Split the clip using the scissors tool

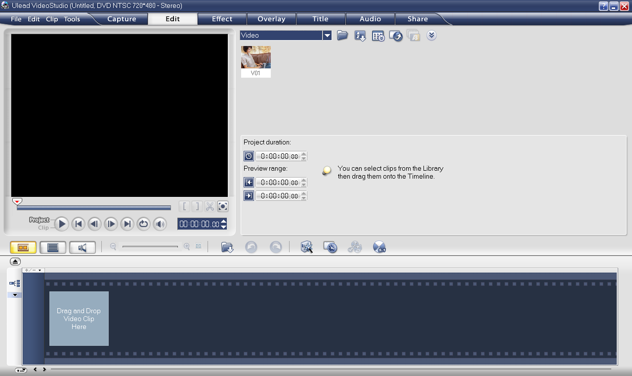209,206
